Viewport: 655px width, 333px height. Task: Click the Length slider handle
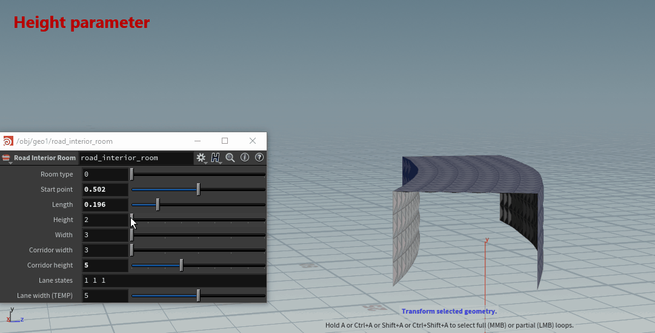pyautogui.click(x=158, y=204)
